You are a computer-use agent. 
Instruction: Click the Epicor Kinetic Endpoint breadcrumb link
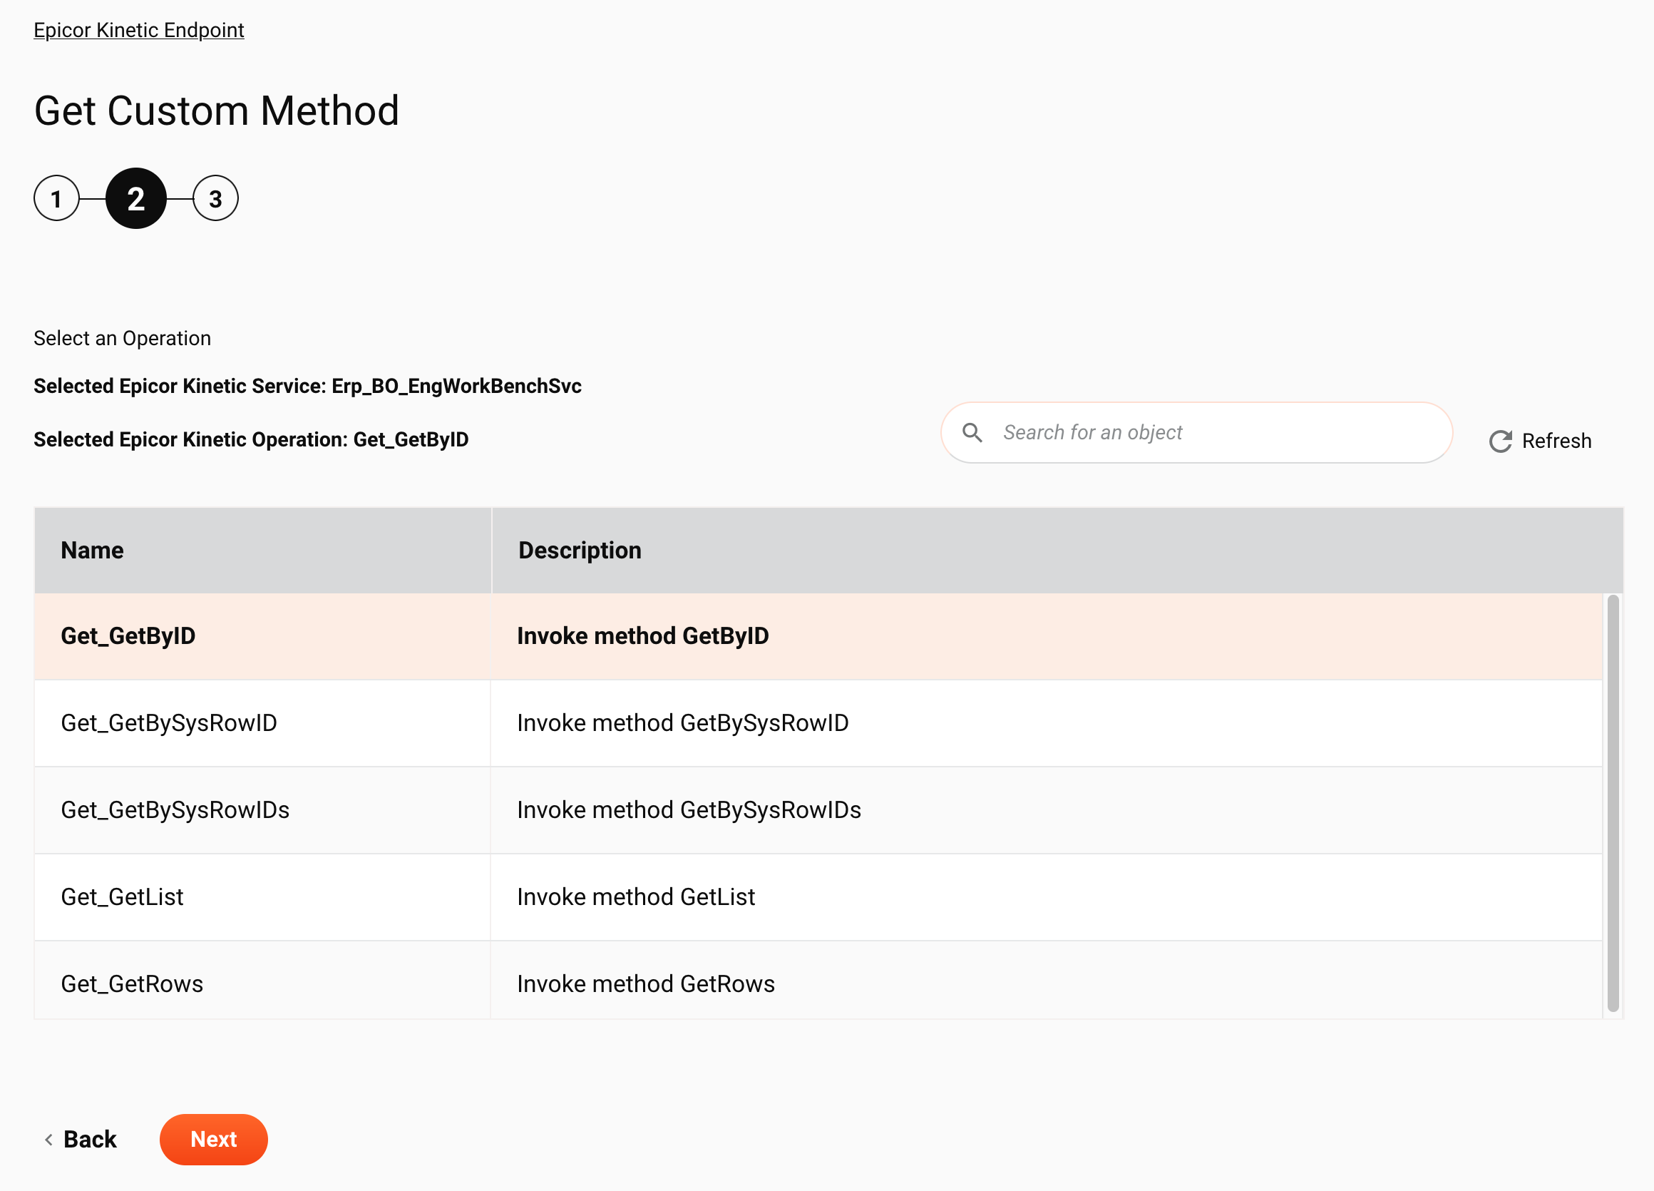[x=139, y=31]
